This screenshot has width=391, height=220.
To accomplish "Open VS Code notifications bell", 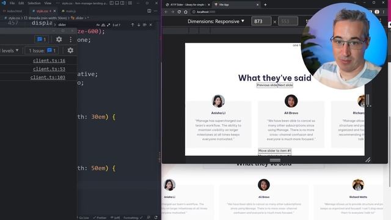I will click(156, 218).
